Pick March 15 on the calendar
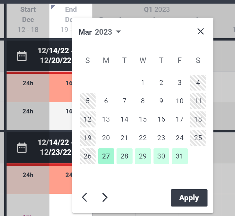Screen dimensions: 235x216 tap(143, 119)
